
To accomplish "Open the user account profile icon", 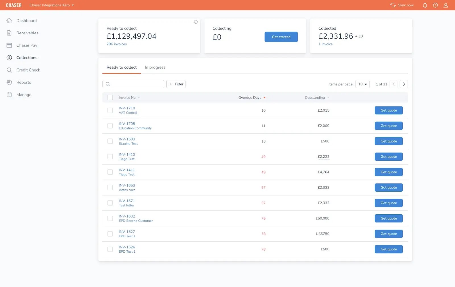I will 446,5.
